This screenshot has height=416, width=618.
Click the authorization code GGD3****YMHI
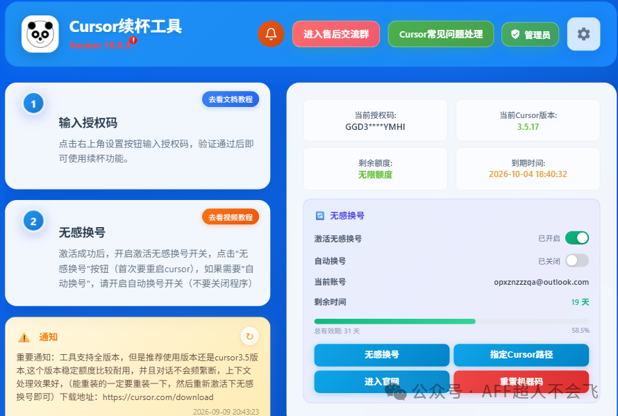click(x=375, y=127)
